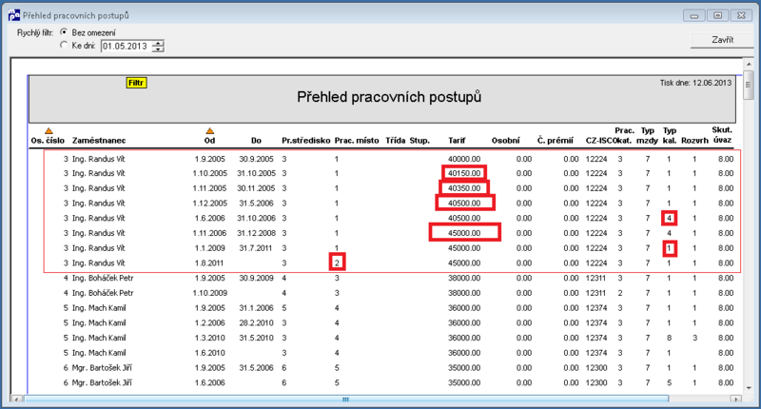
Task: Click the Prac. místo column header
Action: (357, 141)
